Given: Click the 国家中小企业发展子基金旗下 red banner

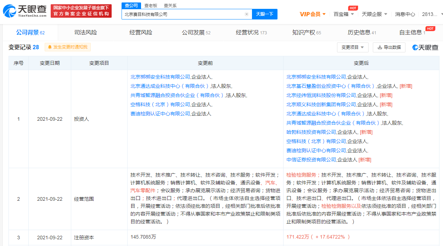Looking at the screenshot, I should (x=81, y=11).
